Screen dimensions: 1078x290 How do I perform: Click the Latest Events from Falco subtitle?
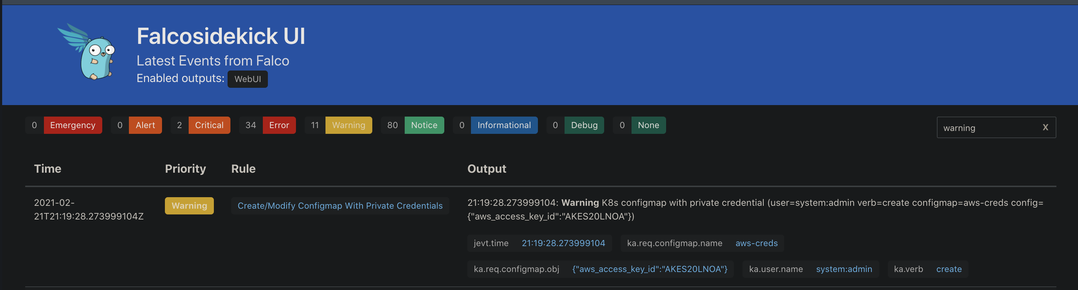pyautogui.click(x=213, y=61)
